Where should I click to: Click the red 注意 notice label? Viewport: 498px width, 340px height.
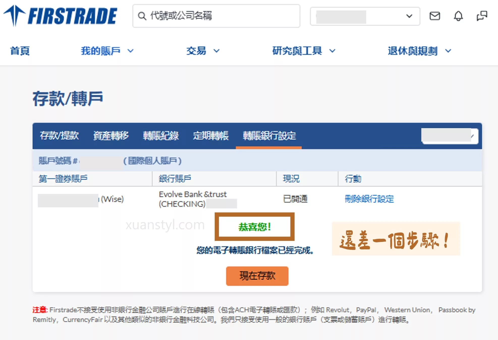coord(40,310)
